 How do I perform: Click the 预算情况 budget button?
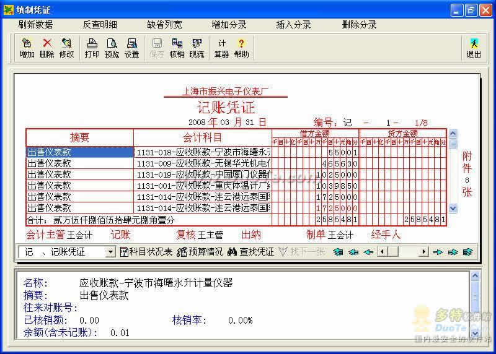pyautogui.click(x=200, y=252)
